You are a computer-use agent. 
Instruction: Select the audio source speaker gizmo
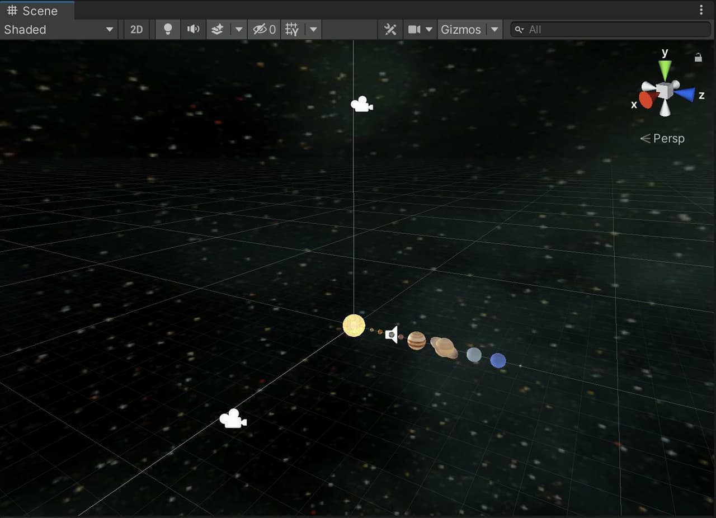[392, 335]
